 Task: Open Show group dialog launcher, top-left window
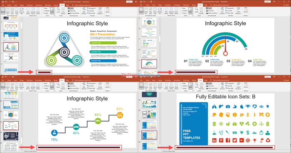point(54,16)
